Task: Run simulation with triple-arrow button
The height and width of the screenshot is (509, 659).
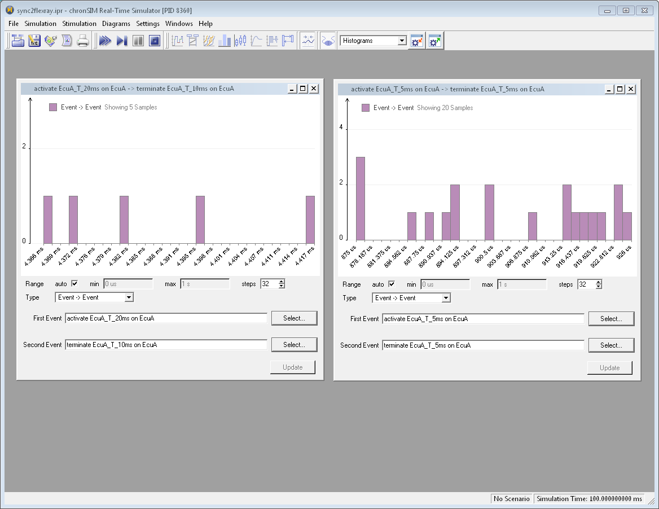Action: 105,41
